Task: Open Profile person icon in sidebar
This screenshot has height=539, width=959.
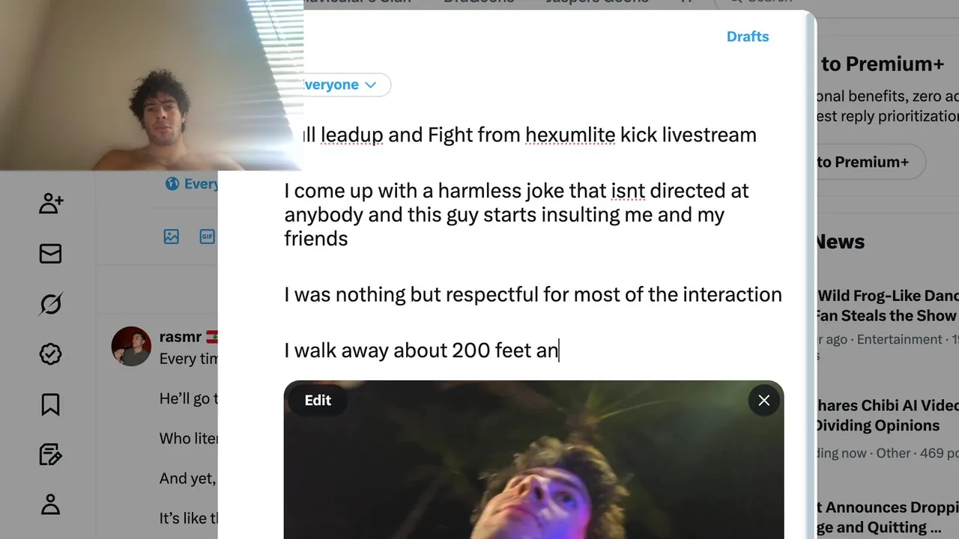Action: tap(50, 505)
